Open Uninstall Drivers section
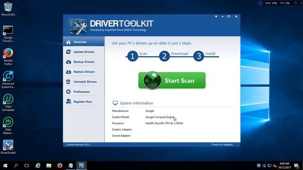This screenshot has height=170, width=303. (84, 82)
